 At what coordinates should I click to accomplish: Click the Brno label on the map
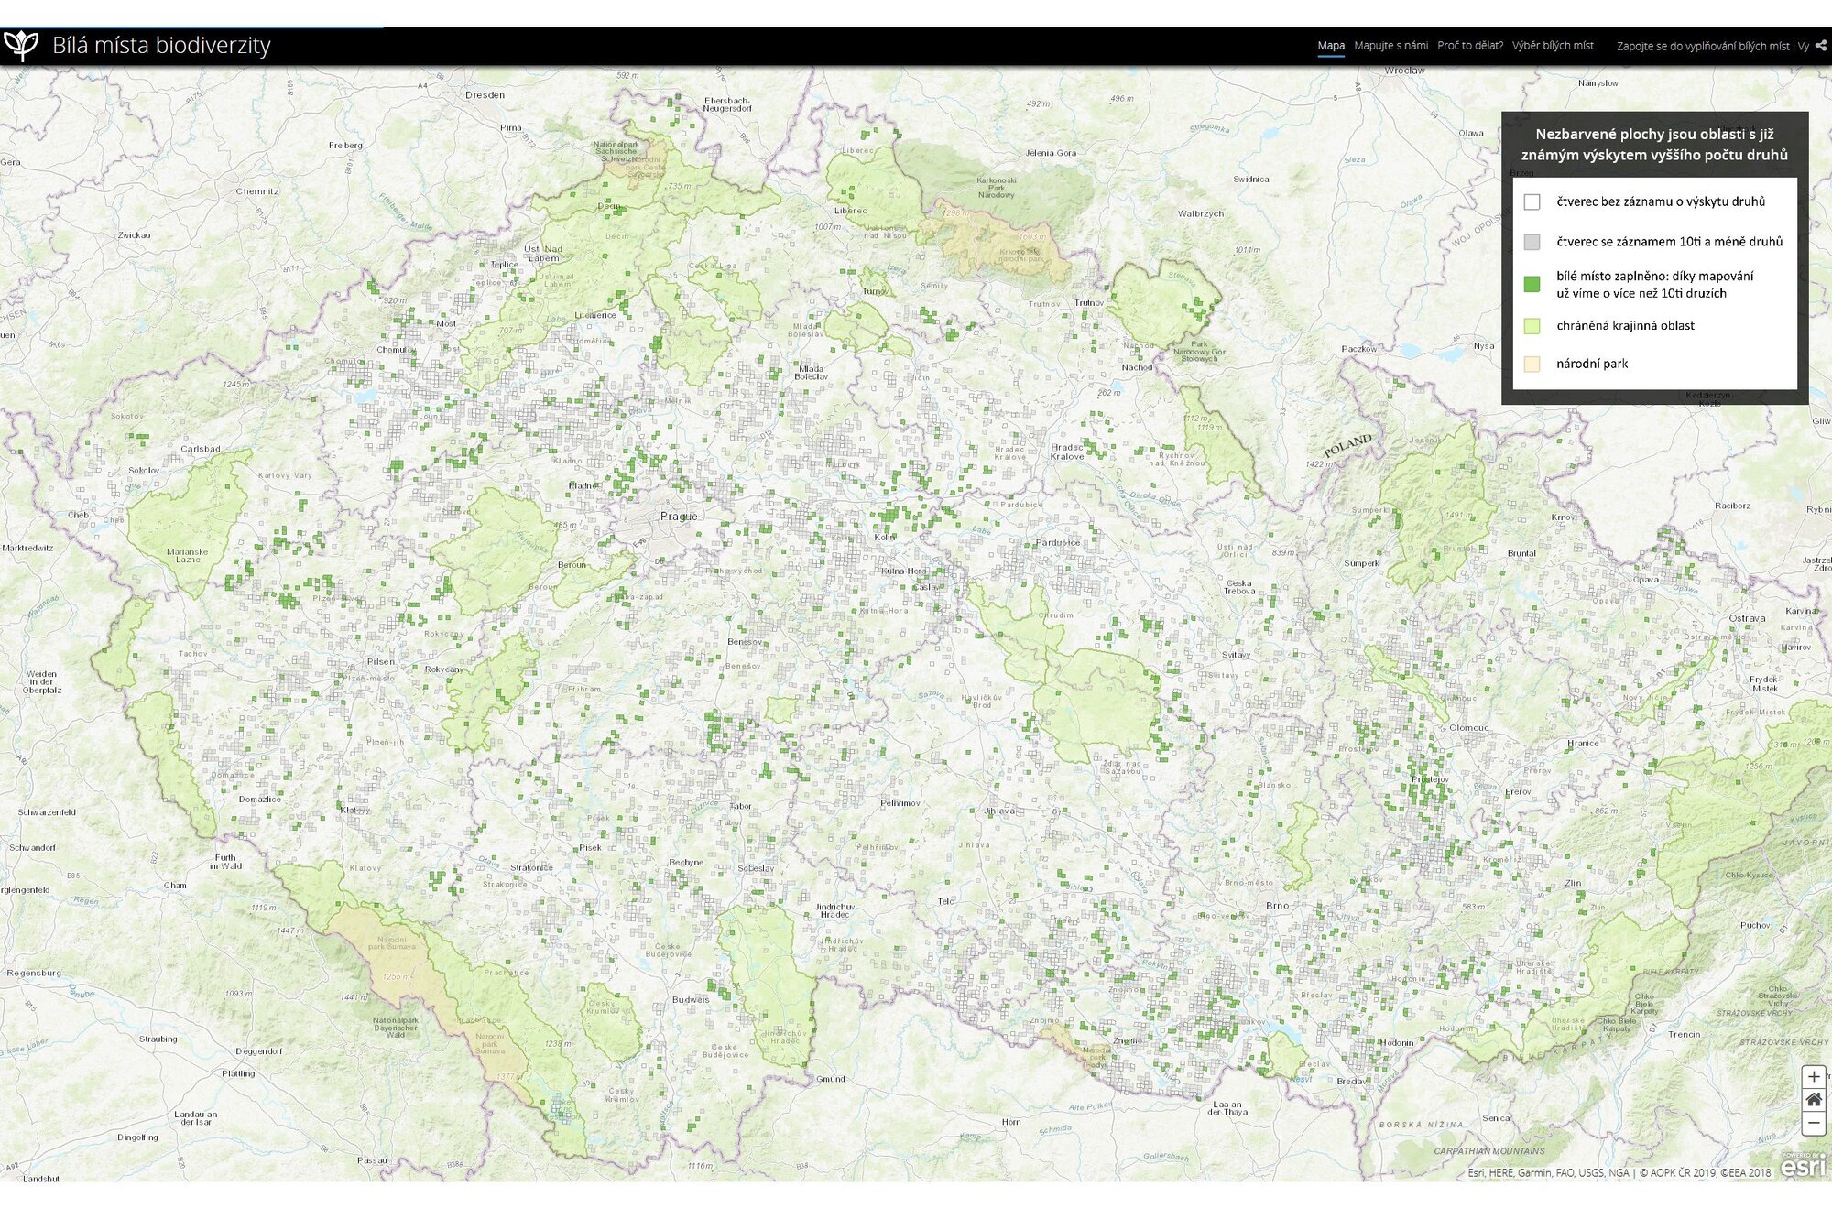point(1277,906)
